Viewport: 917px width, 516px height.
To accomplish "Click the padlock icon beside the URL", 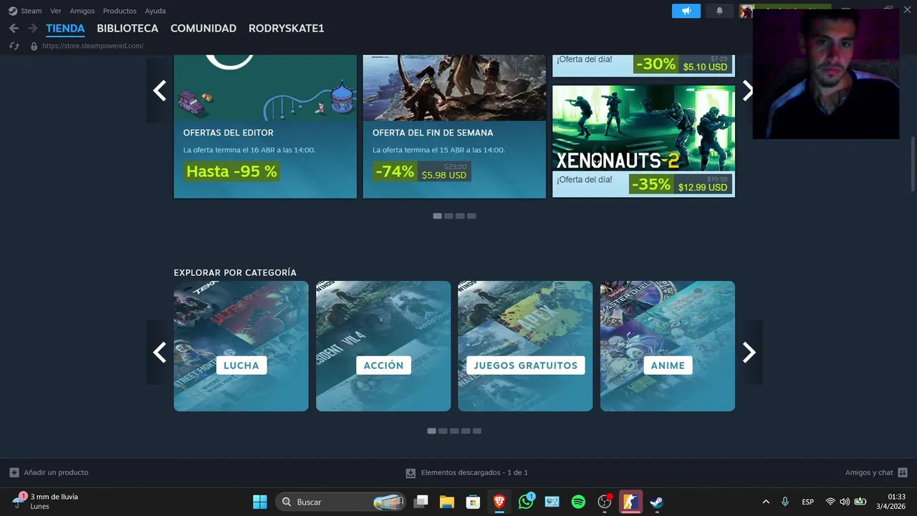I will 34,46.
